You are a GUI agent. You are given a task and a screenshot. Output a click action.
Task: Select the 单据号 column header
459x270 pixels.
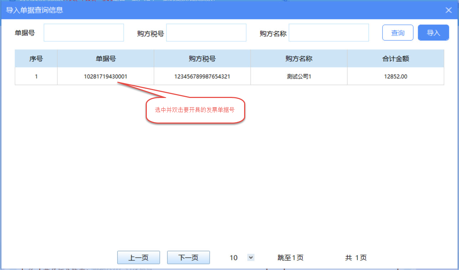105,59
